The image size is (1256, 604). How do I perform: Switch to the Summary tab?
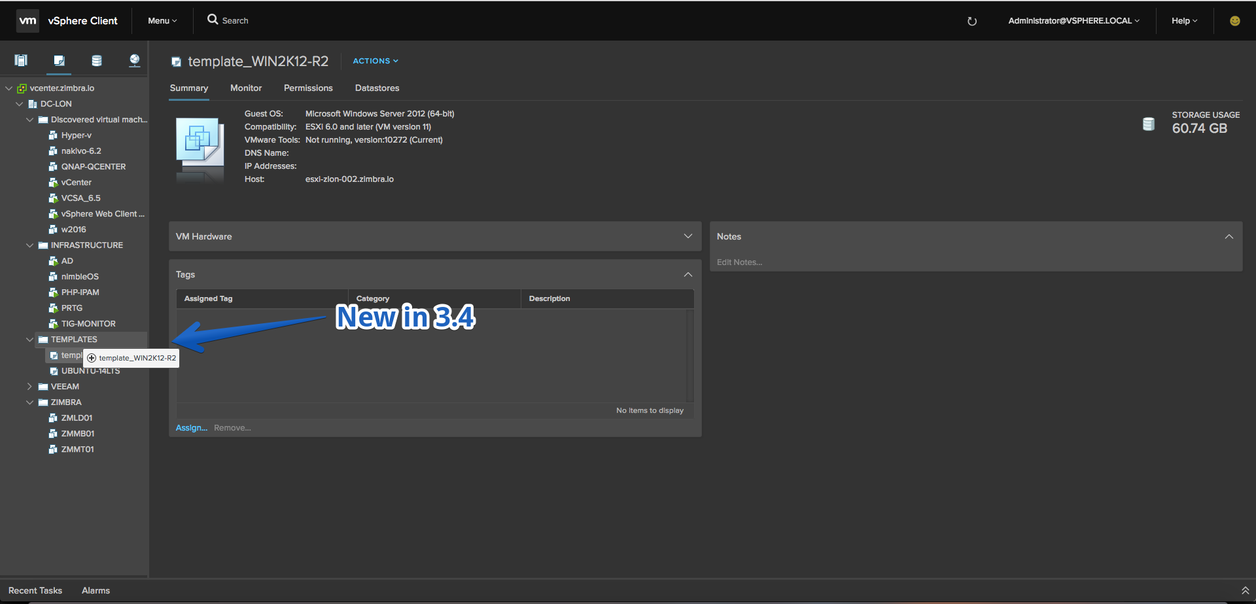pyautogui.click(x=189, y=88)
